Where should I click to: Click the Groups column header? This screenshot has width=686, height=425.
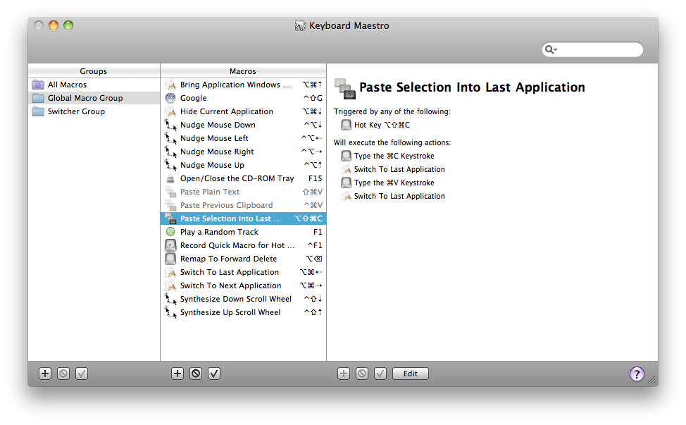click(94, 71)
